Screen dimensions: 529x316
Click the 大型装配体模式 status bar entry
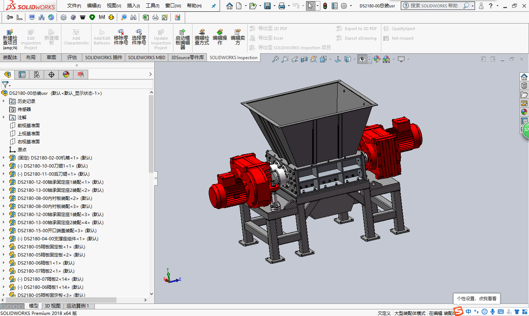coord(410,313)
